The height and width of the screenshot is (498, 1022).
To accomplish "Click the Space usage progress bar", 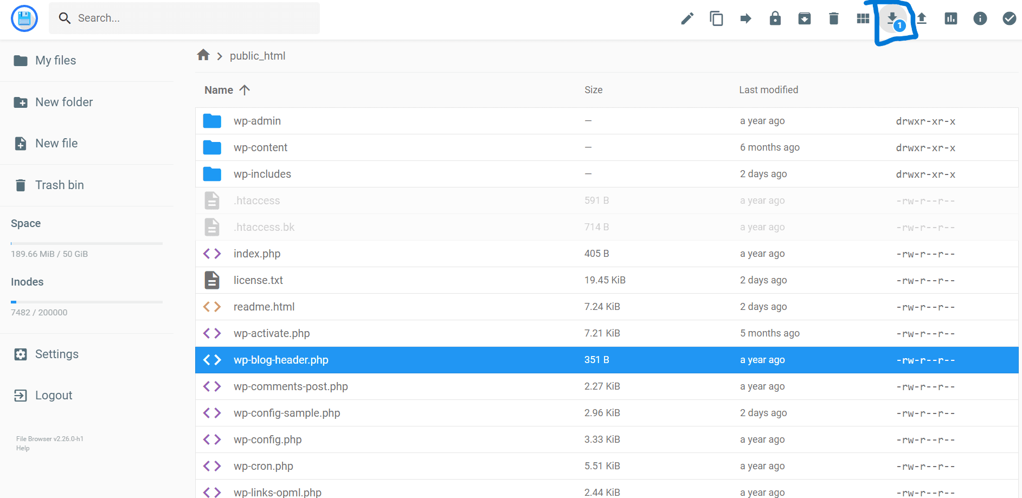I will (86, 243).
